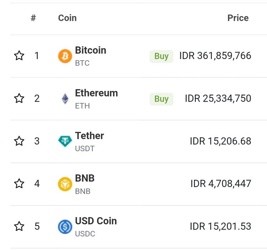Sort by the Price column header
Screen dimensions: 267x250
[238, 18]
